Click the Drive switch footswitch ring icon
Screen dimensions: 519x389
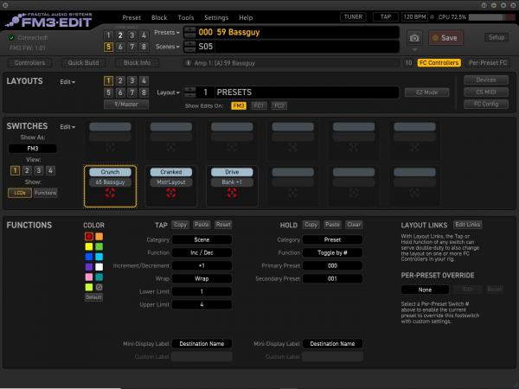231,194
